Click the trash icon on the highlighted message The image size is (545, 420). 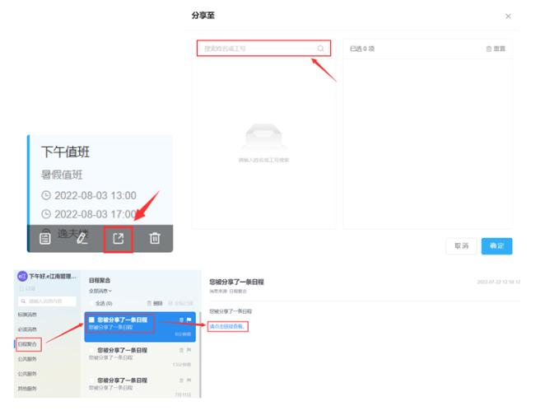181,320
